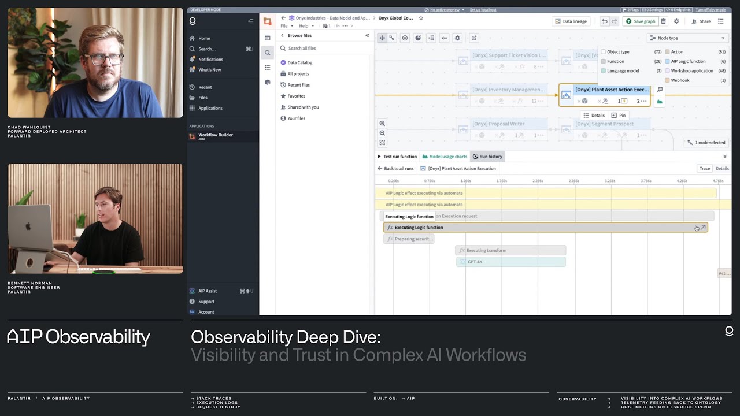
Task: Select the Preparing security trace span
Action: [x=409, y=239]
